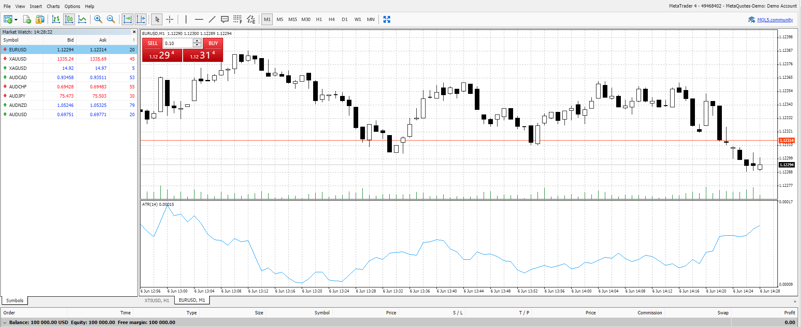Open the MQL5.community link
Screen dimensions: 801x327
(x=775, y=20)
